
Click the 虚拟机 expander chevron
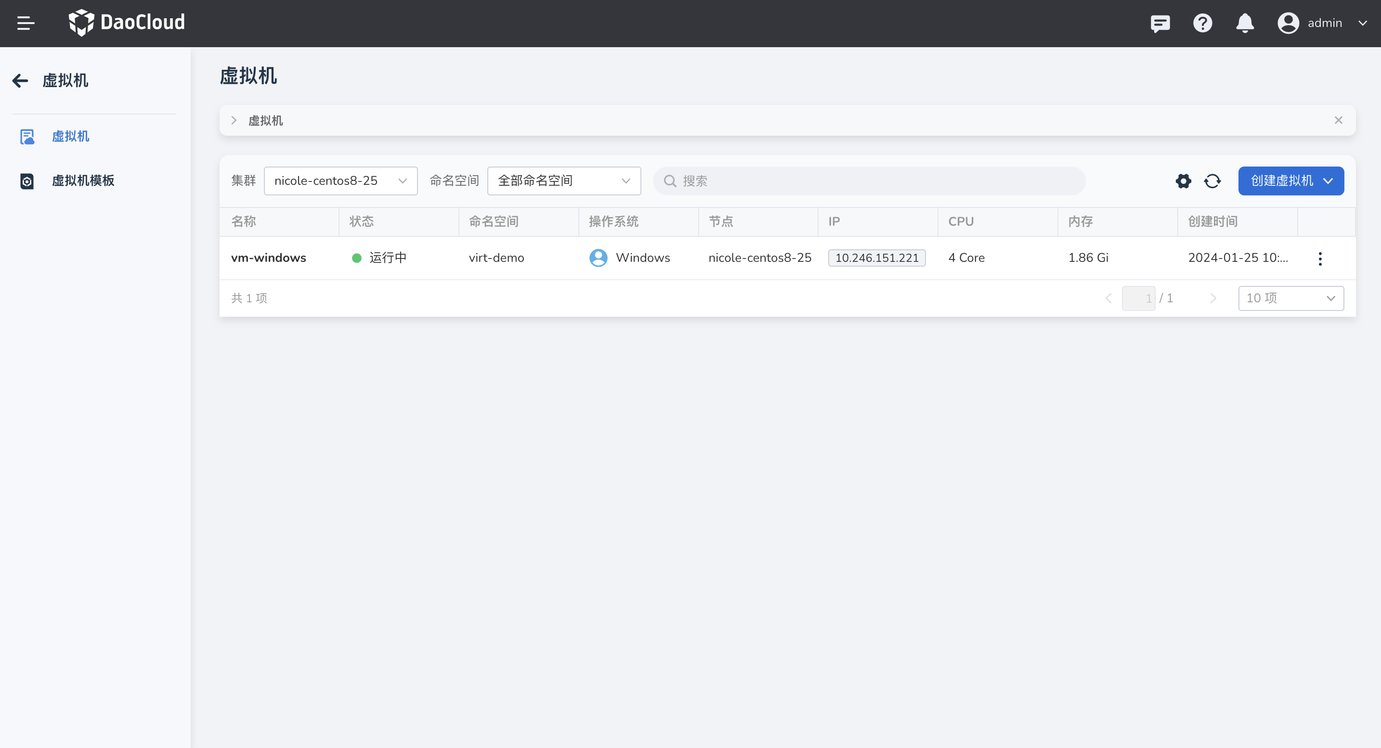235,121
